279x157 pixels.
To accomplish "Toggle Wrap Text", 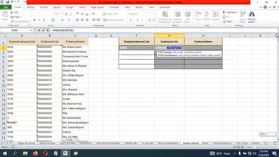I will click(110, 14).
